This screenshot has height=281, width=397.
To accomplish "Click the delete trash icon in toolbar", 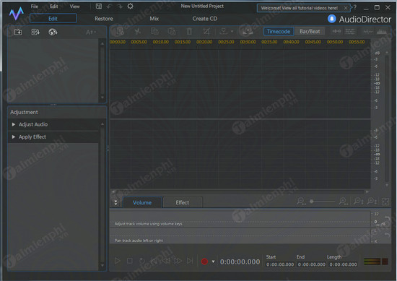I will click(x=189, y=31).
